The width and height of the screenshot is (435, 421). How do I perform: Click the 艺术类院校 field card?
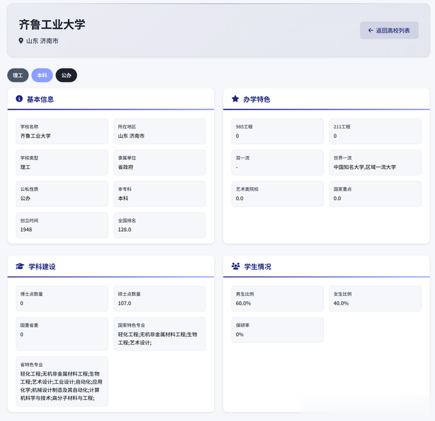[x=277, y=194]
